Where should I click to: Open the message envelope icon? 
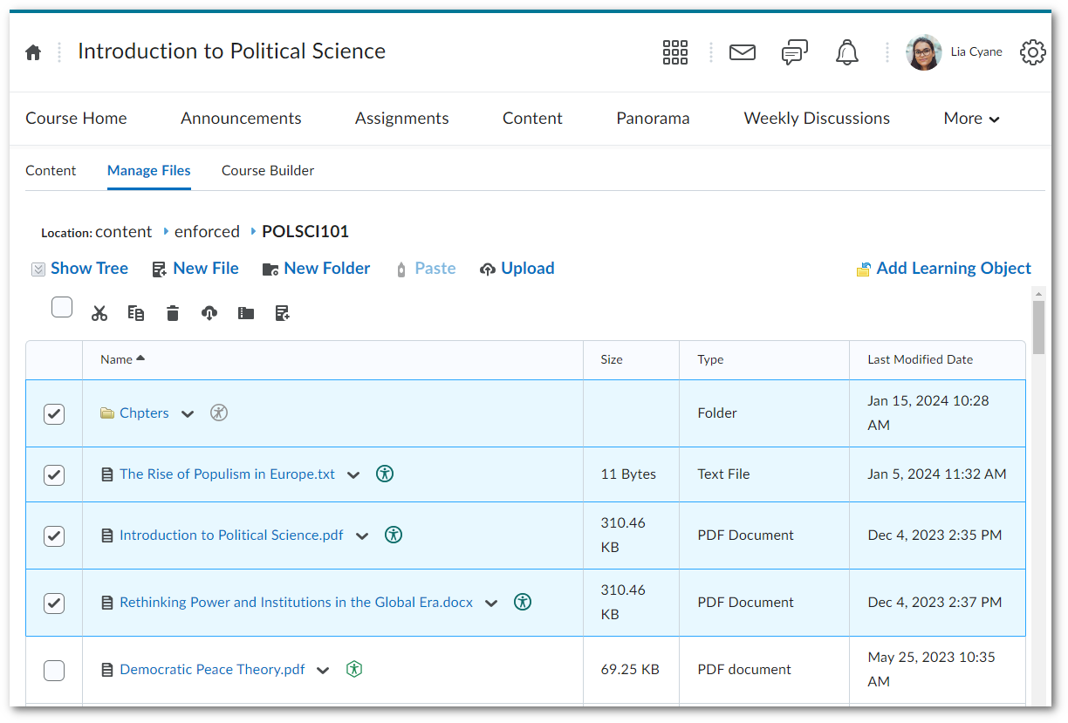click(x=742, y=52)
